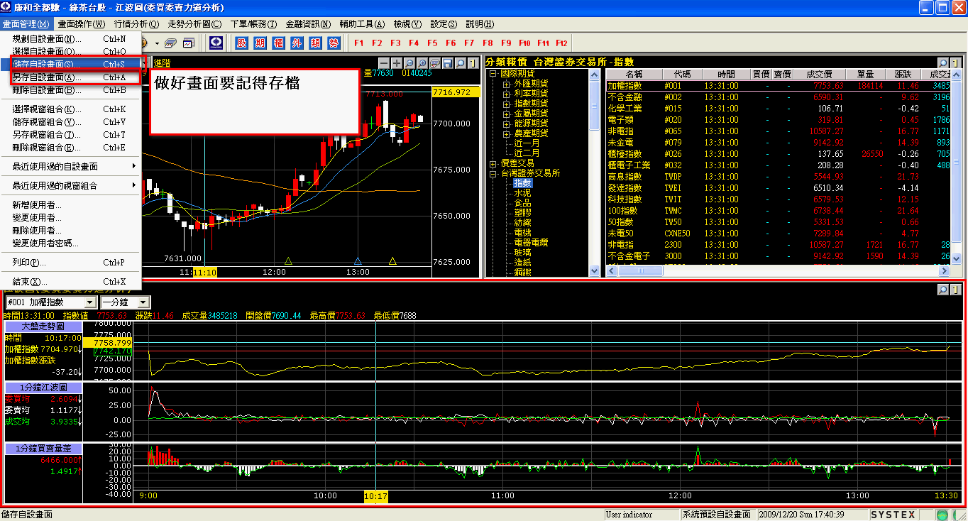This screenshot has height=521, width=968.
Task: Open the #001 加權指數 symbol dropdown
Action: [x=89, y=302]
